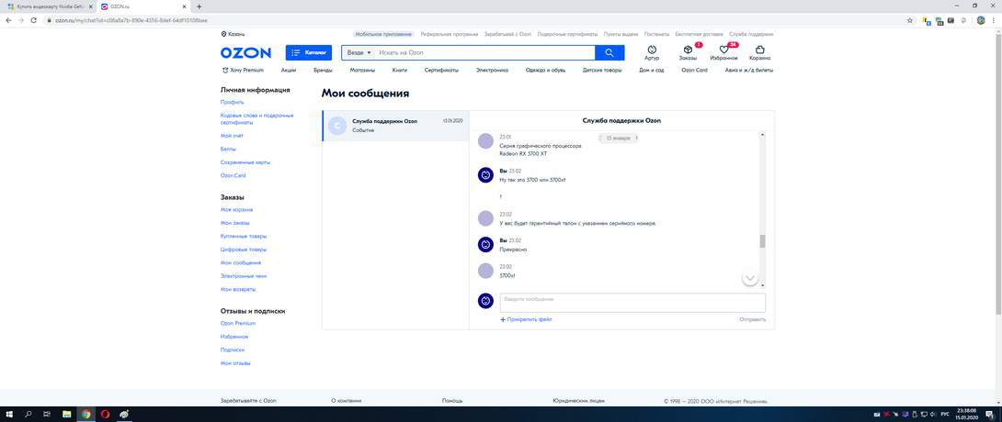Click the search magnifier button
The image size is (1002, 422).
point(609,52)
